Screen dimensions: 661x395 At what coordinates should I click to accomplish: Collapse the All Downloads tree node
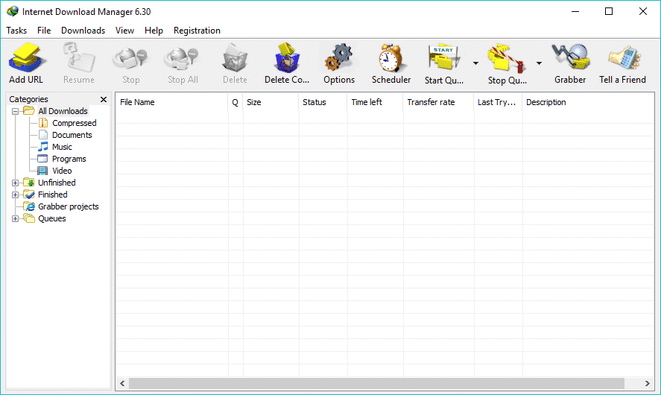tap(16, 111)
